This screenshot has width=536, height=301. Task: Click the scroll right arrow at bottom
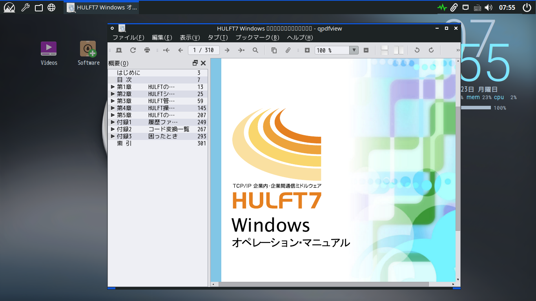(x=453, y=284)
